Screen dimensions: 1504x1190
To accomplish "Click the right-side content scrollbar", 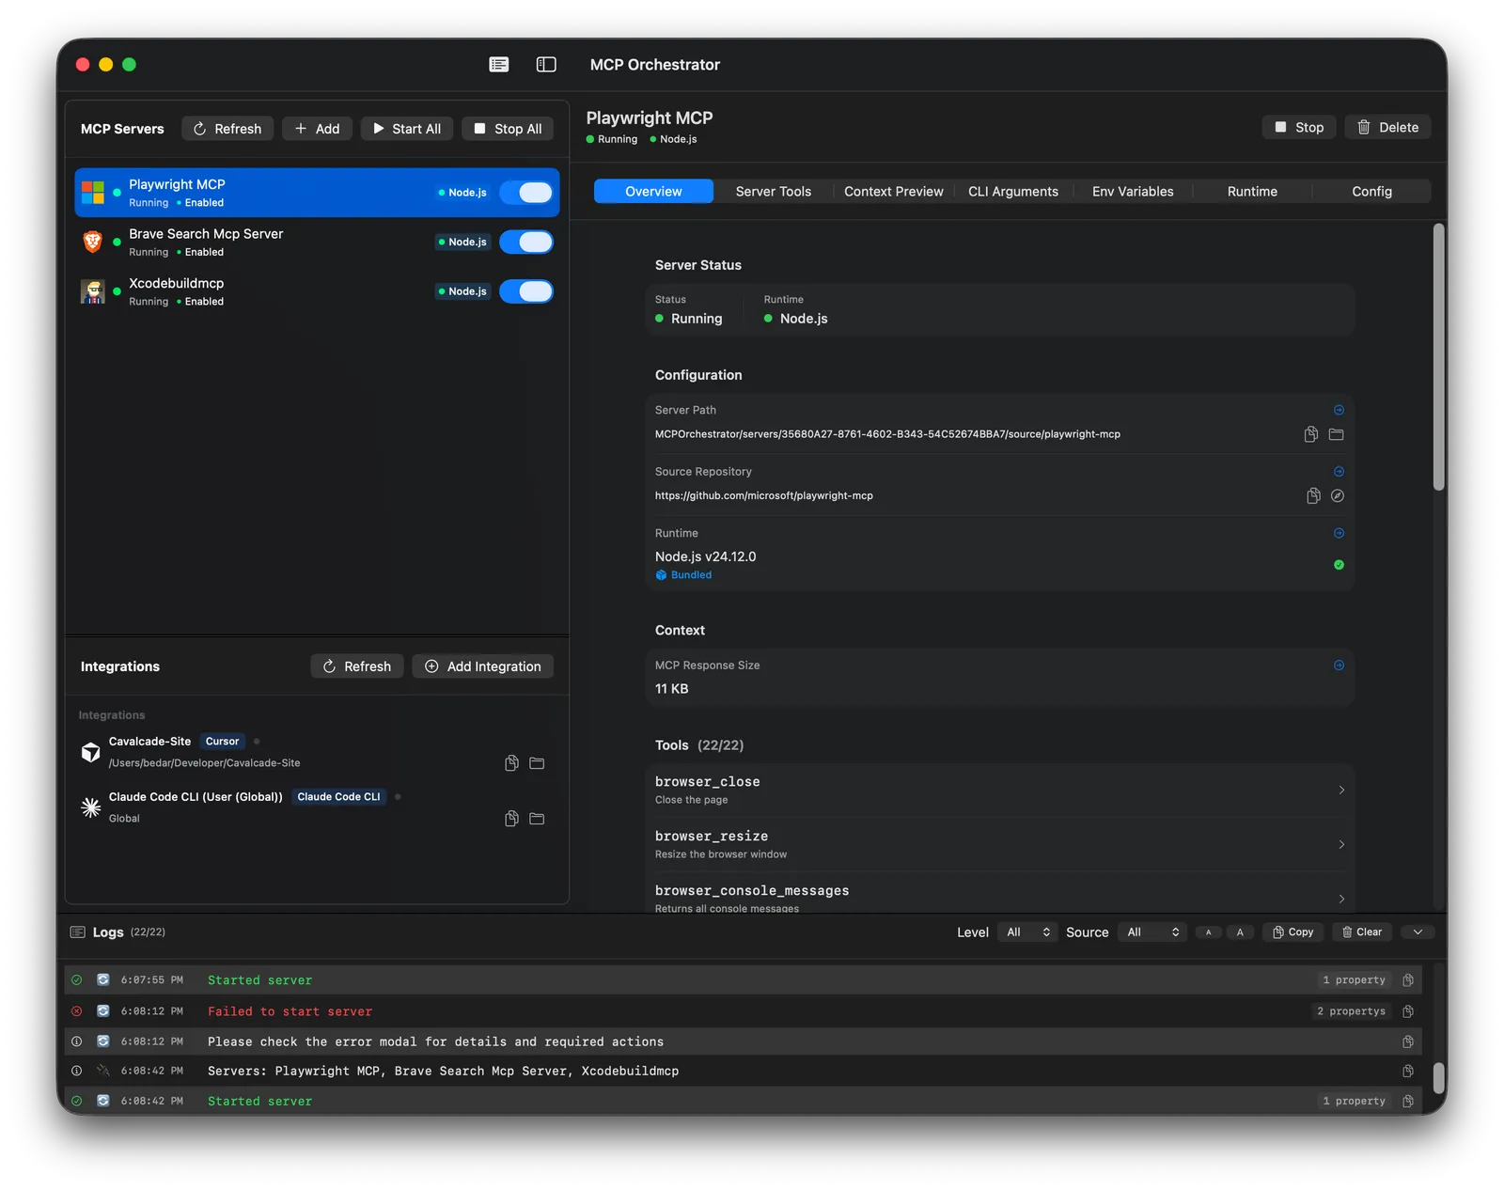I will pyautogui.click(x=1438, y=357).
